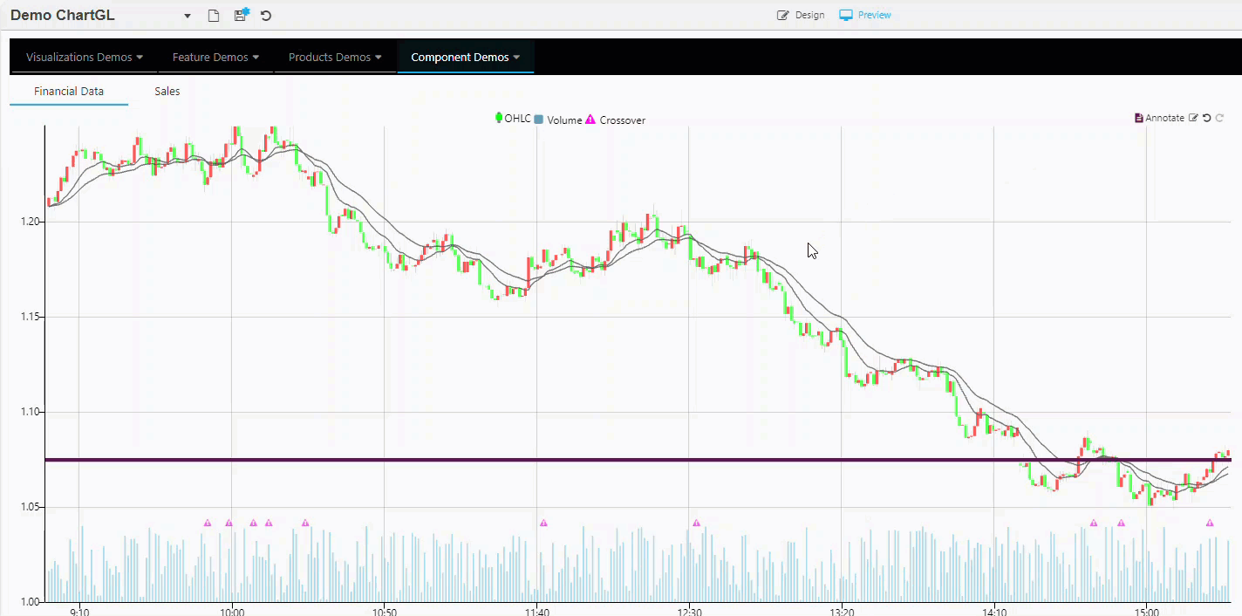This screenshot has height=616, width=1242.
Task: Click the new document icon
Action: (x=214, y=16)
